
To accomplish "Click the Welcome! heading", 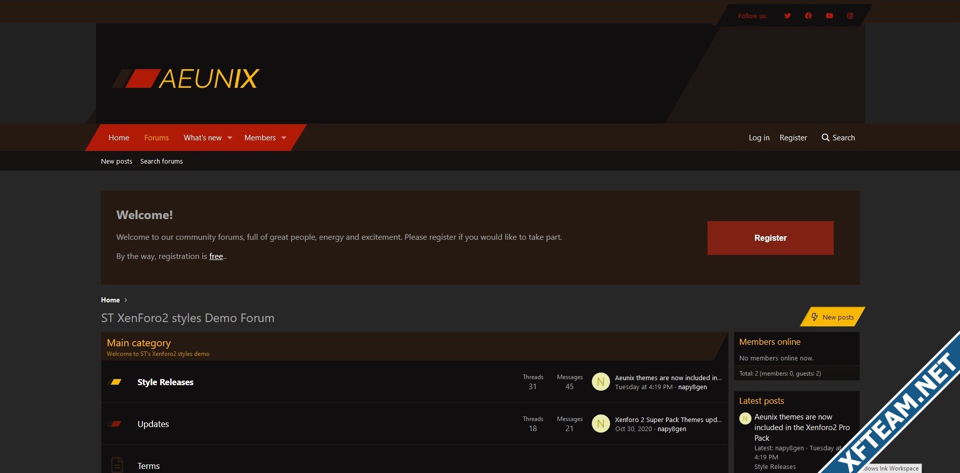I will [144, 215].
